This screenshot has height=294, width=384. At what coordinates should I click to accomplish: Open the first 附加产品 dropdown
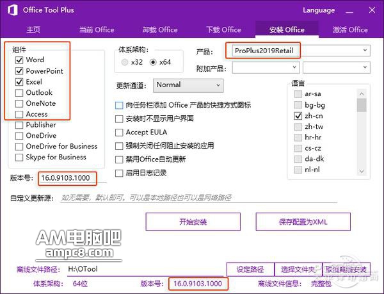tap(266, 67)
